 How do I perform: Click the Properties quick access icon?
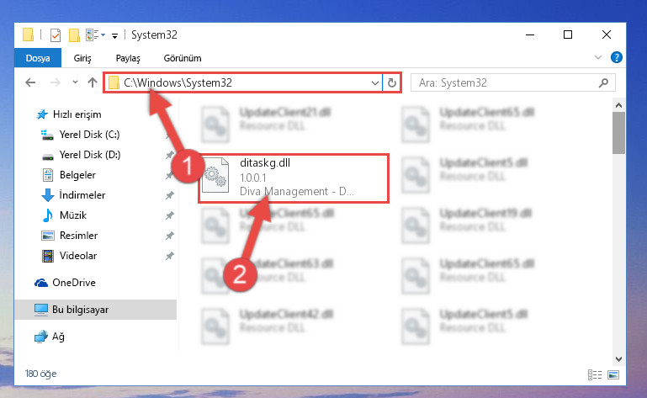pos(56,35)
